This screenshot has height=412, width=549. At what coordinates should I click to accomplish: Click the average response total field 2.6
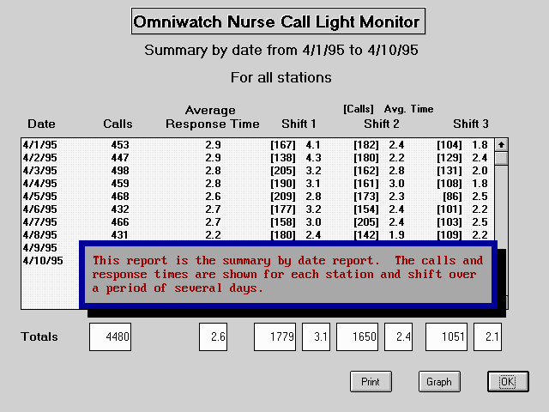pos(213,337)
